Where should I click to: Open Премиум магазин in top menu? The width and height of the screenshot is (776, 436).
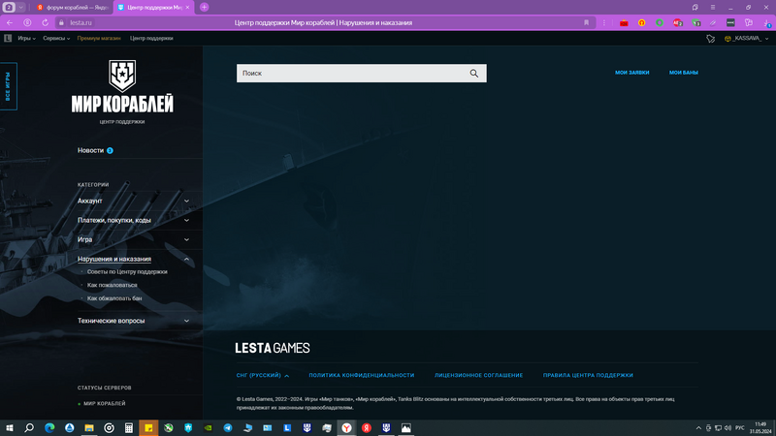[99, 38]
